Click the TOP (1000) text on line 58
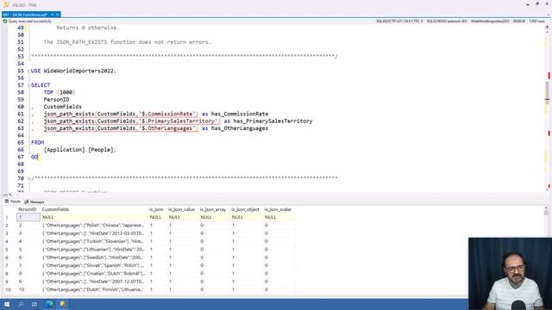This screenshot has height=310, width=552. pyautogui.click(x=60, y=92)
